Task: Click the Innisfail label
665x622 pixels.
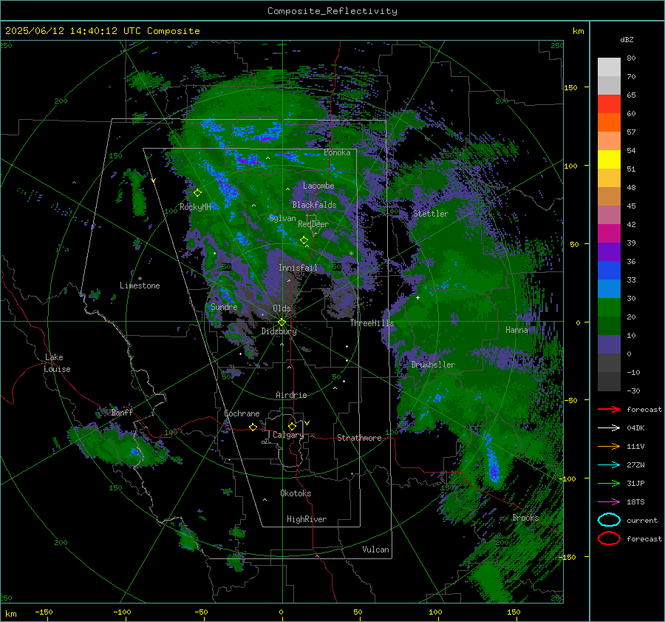Action: [x=298, y=268]
